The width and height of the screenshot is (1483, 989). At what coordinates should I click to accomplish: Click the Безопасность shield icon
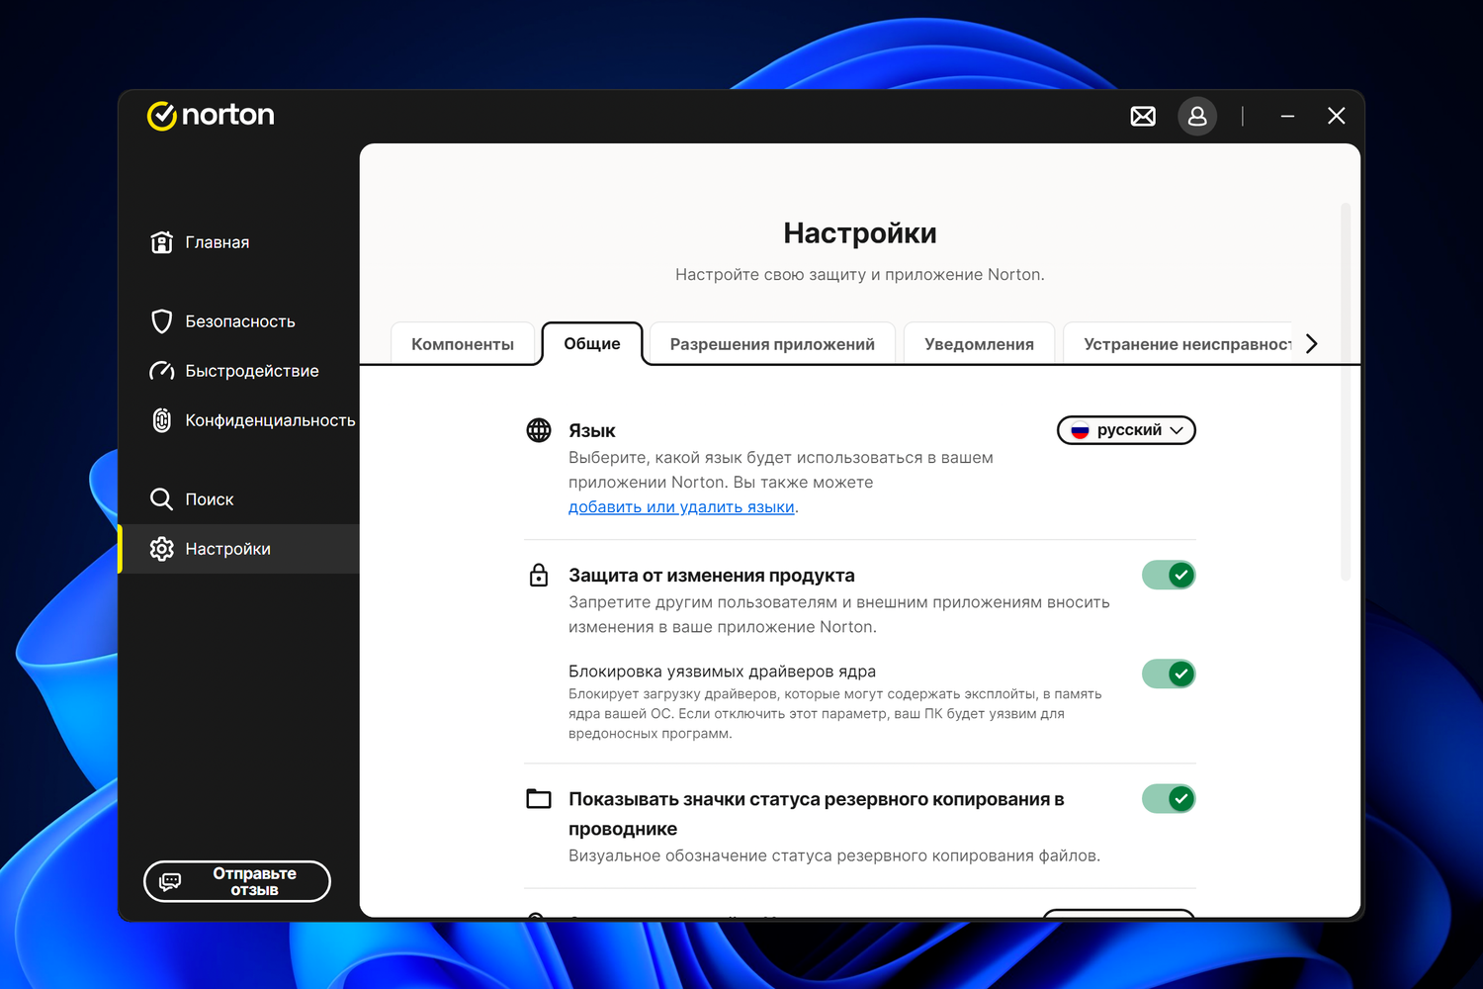[x=161, y=321]
